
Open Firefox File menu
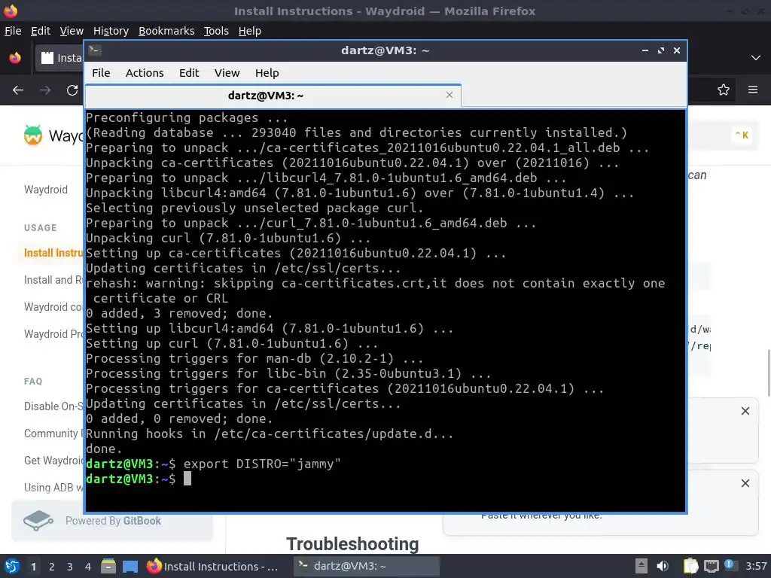(13, 31)
